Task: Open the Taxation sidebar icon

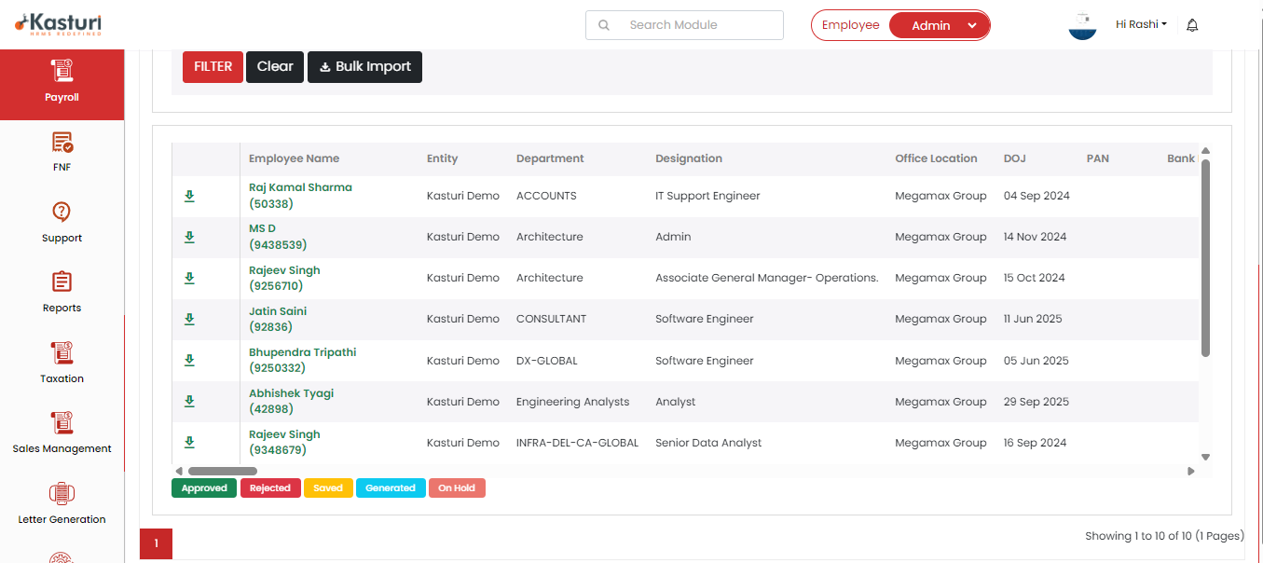Action: 62,353
